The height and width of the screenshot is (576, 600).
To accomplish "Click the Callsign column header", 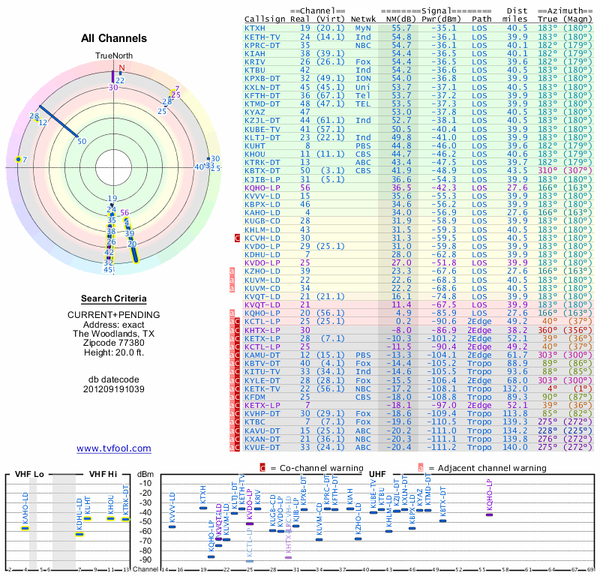I will [x=266, y=18].
